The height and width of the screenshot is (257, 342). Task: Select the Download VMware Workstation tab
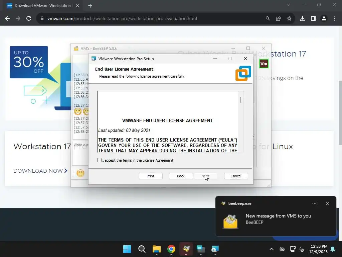click(x=42, y=6)
